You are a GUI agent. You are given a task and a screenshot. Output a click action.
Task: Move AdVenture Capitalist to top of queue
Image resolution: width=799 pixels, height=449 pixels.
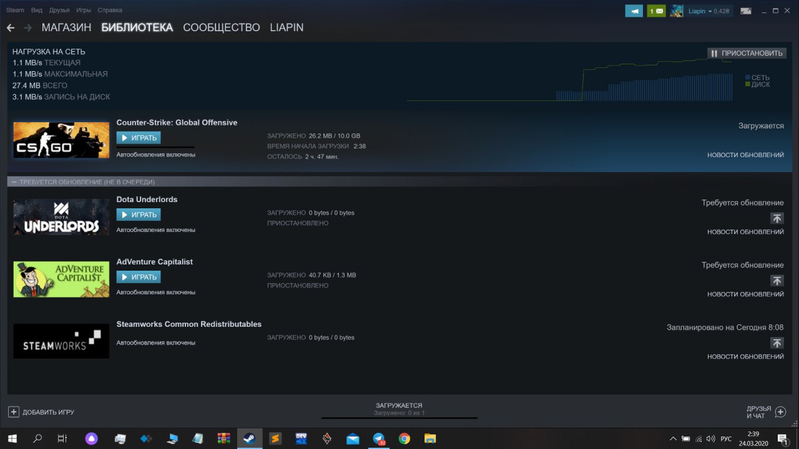click(777, 281)
